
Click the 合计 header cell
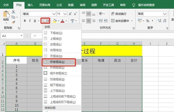[x=134, y=60]
